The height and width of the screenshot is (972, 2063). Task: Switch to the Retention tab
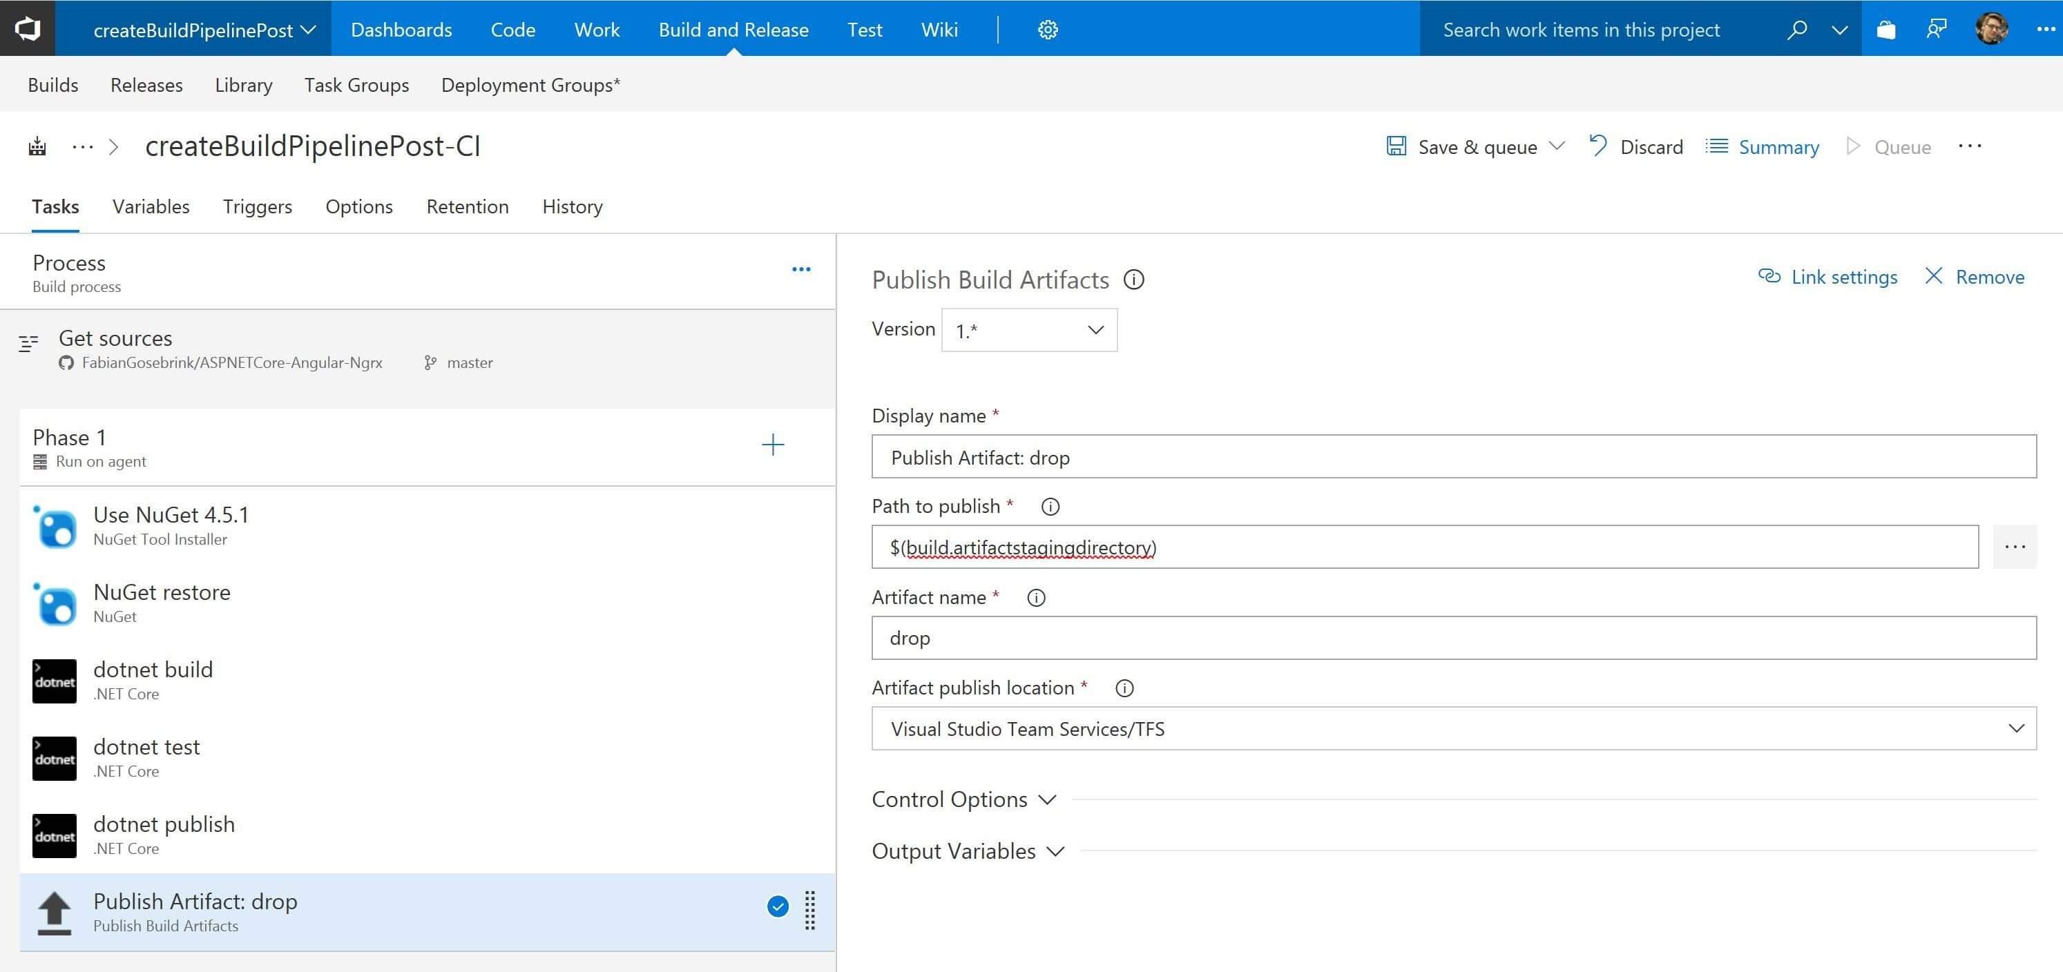coord(467,206)
